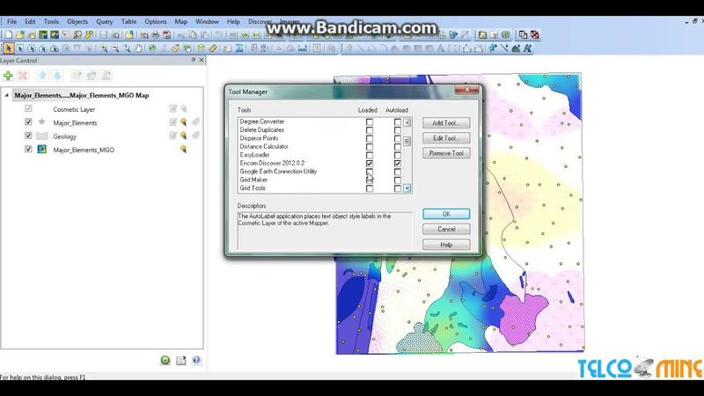Choose the Marquee Select tool
The width and height of the screenshot is (704, 396).
pyautogui.click(x=19, y=48)
